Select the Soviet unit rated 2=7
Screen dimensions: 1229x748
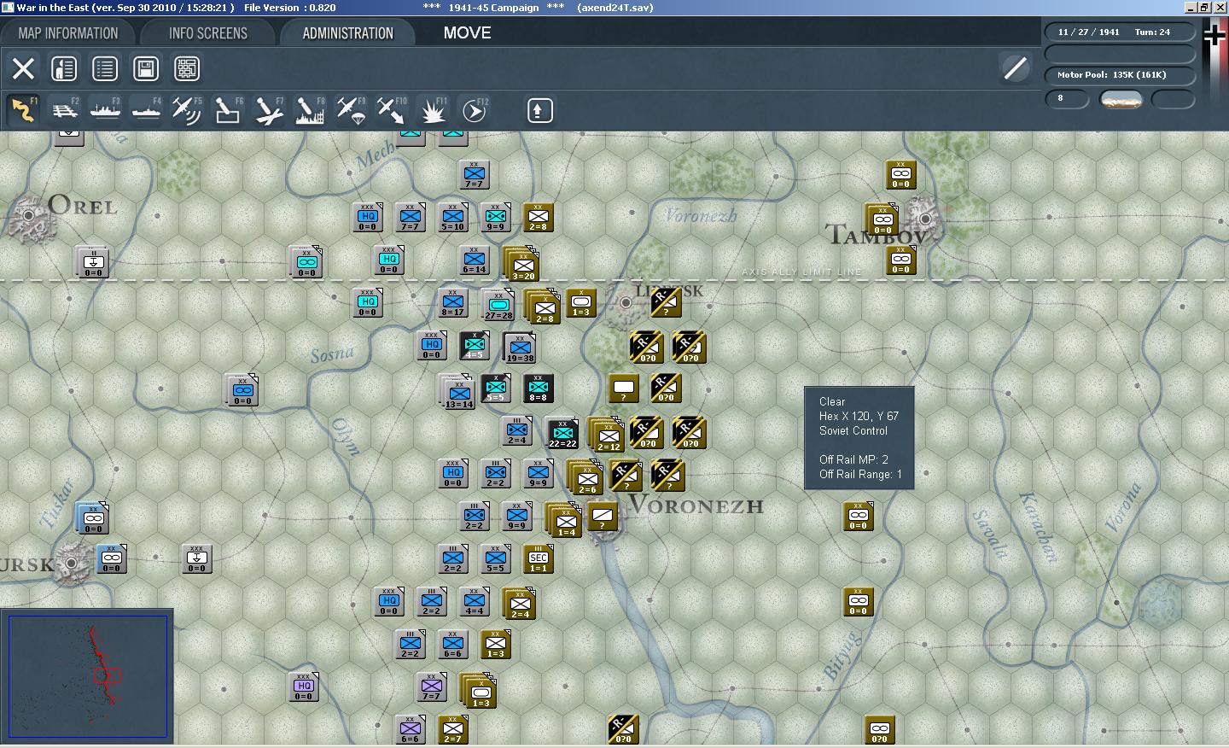[453, 731]
